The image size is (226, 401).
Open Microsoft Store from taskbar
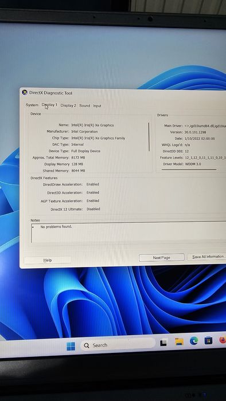(x=208, y=341)
